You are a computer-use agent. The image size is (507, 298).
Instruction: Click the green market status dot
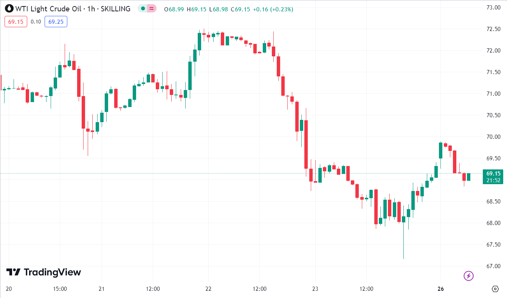click(143, 8)
